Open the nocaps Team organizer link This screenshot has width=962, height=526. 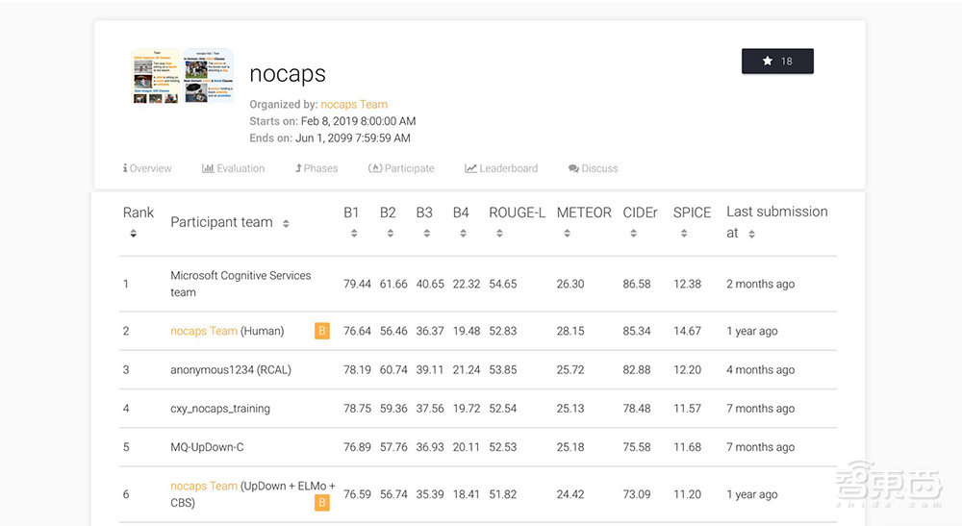354,104
